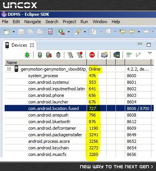Open the Edit menu
The width and height of the screenshot is (156, 171).
click(16, 22)
